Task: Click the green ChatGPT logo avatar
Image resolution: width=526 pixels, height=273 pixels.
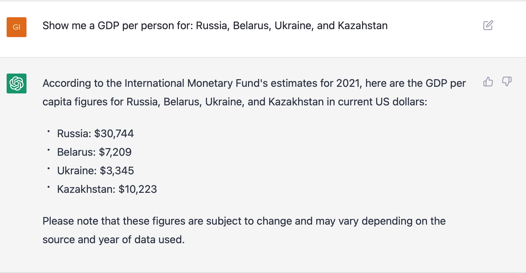Action: 17,83
